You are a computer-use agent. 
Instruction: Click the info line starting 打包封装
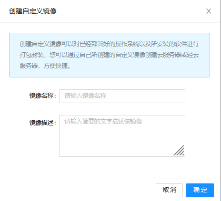point(109,55)
